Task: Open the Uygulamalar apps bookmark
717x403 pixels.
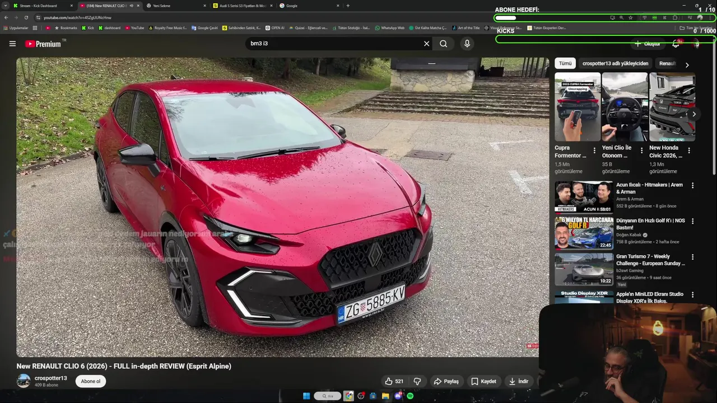Action: 16,27
